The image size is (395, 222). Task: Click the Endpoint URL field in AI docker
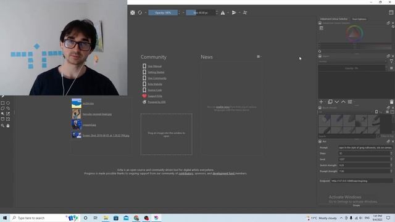362,181
